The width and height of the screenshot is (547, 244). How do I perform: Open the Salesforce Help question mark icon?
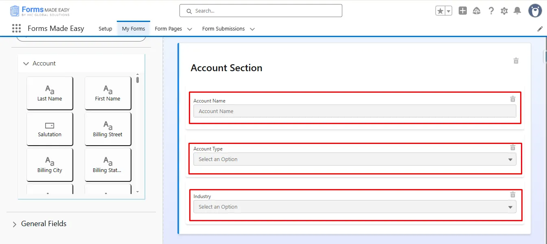coord(491,11)
